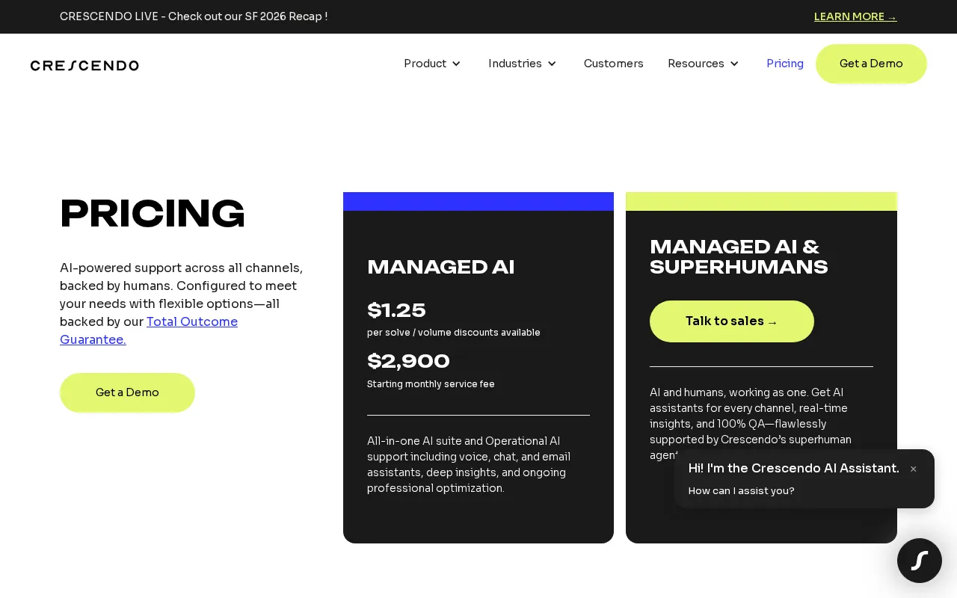Expand the Resources menu chevron
Image resolution: width=957 pixels, height=598 pixels.
734,64
